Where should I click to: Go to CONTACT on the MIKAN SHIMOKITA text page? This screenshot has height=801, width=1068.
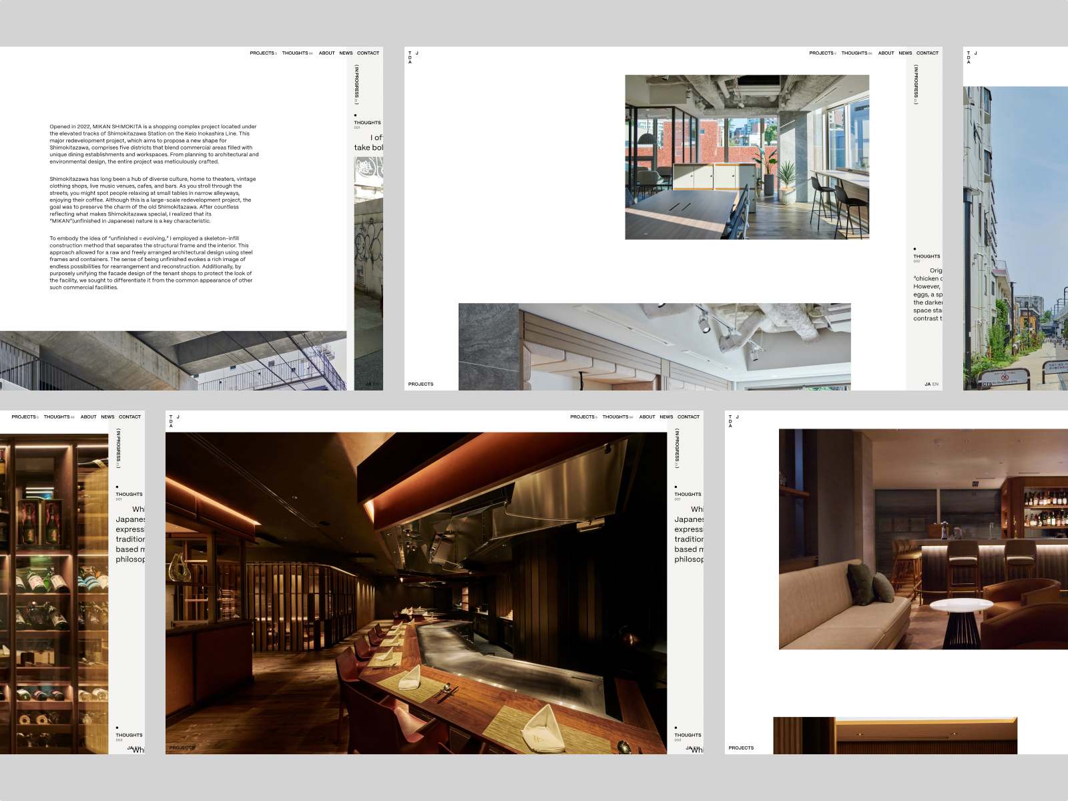coord(368,53)
